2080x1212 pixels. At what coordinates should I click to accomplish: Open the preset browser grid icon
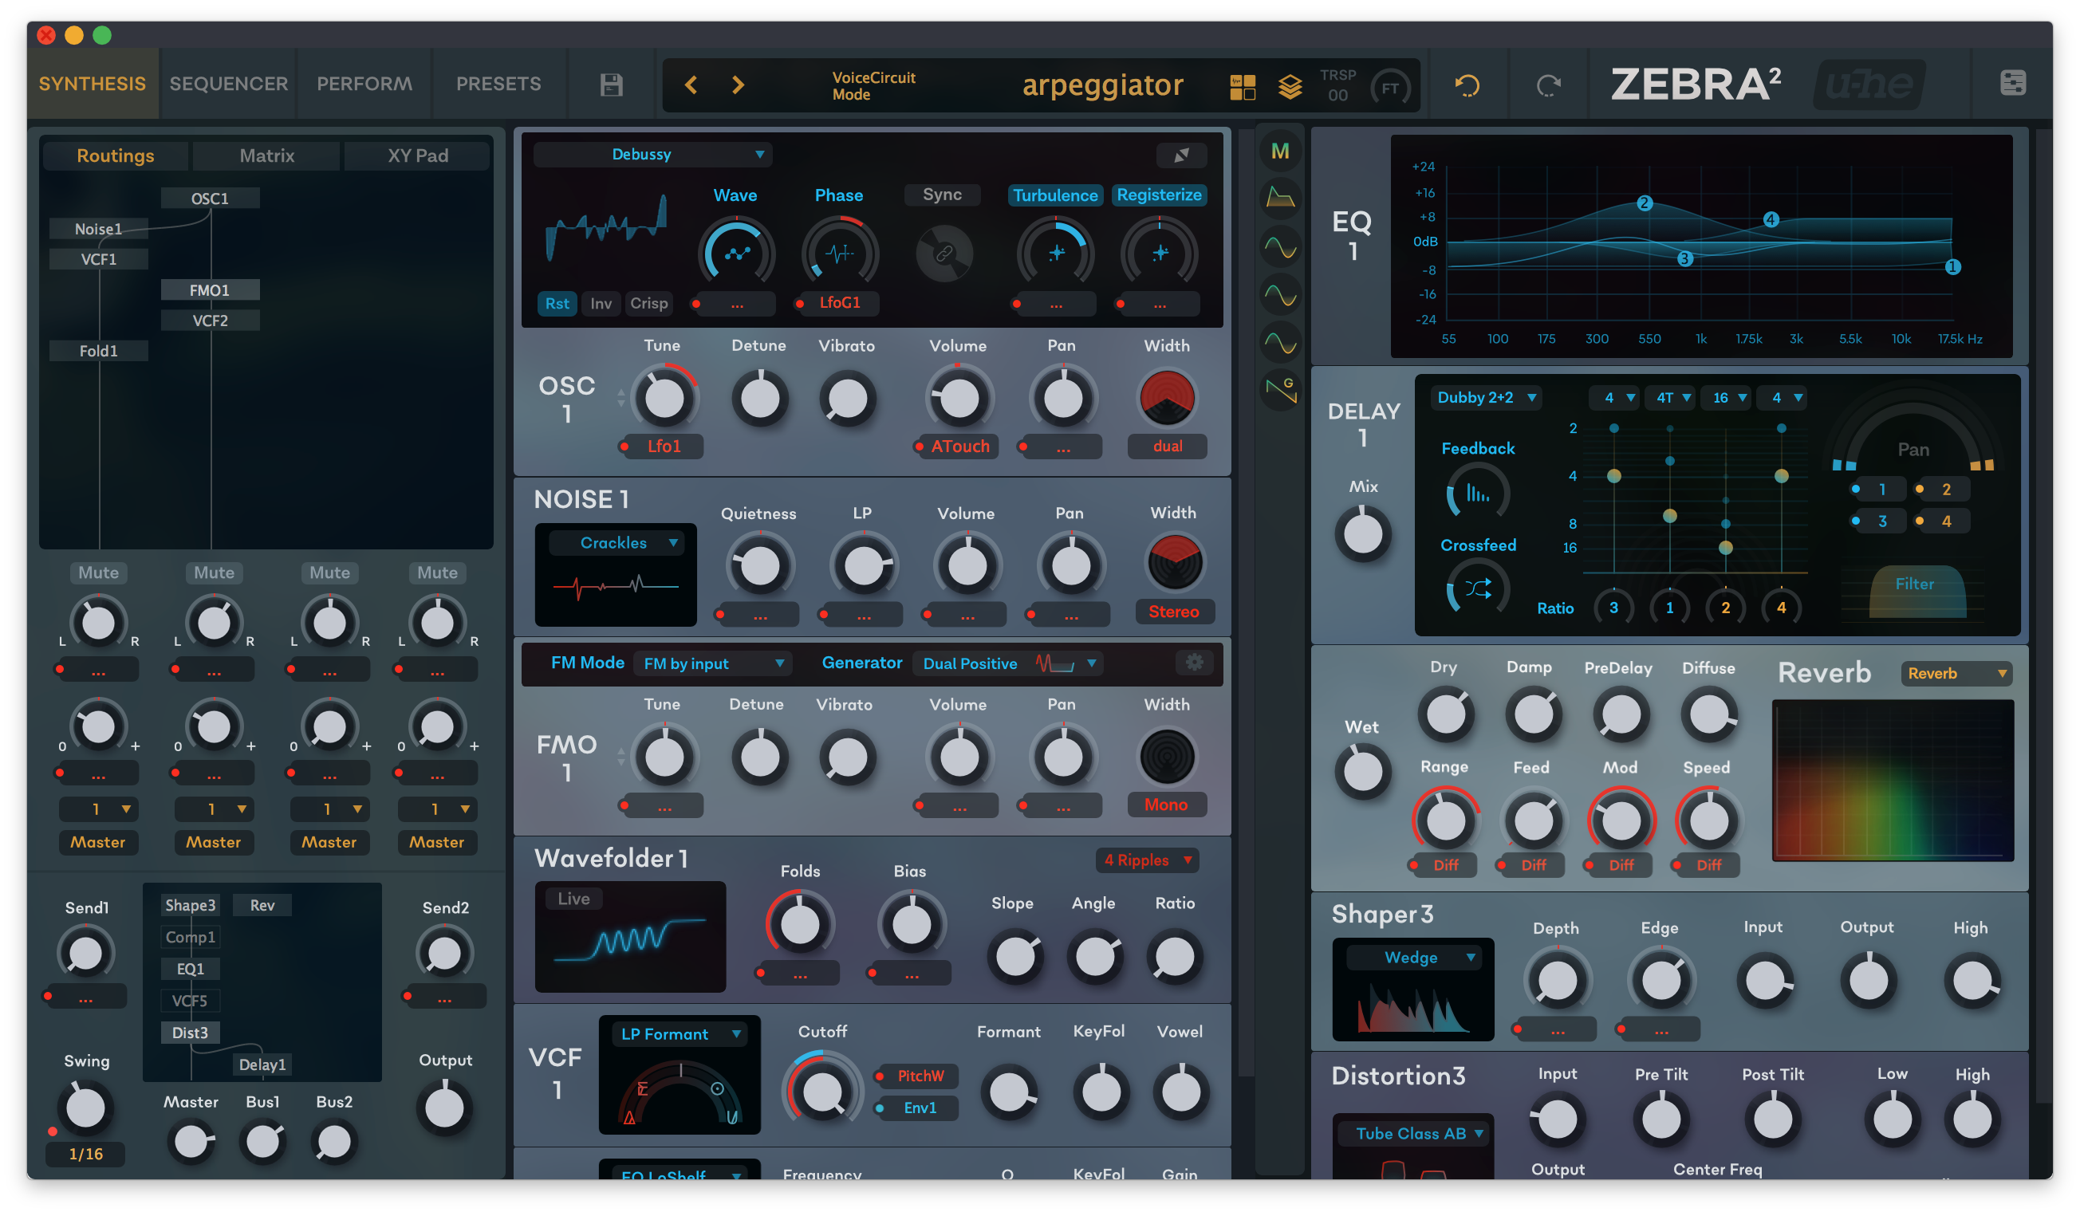point(1243,87)
